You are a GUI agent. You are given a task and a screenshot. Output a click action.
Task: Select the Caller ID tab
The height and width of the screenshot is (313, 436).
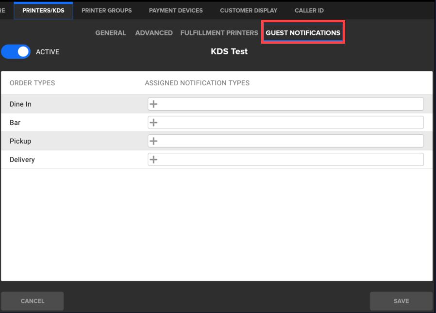click(x=309, y=10)
